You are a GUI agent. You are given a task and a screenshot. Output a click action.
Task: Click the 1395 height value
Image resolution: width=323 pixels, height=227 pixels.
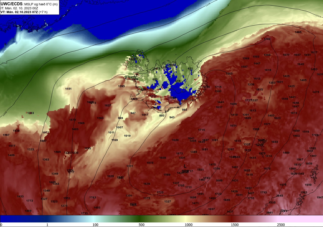(x=121, y=86)
